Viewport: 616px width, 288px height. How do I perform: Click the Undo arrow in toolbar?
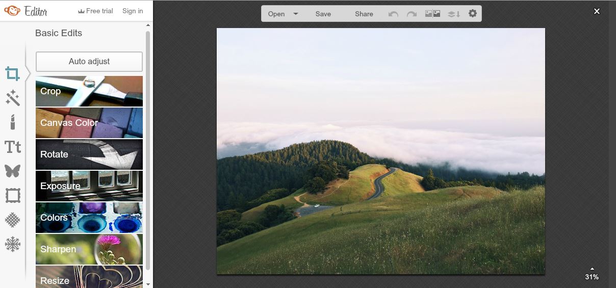(393, 14)
